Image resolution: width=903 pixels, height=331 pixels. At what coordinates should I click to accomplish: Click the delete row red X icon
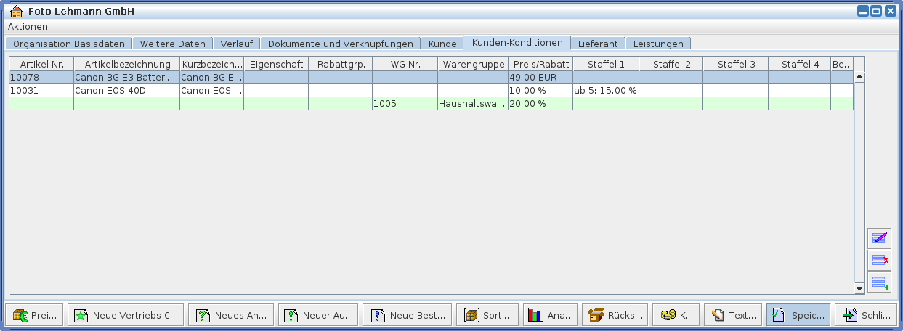pos(879,260)
